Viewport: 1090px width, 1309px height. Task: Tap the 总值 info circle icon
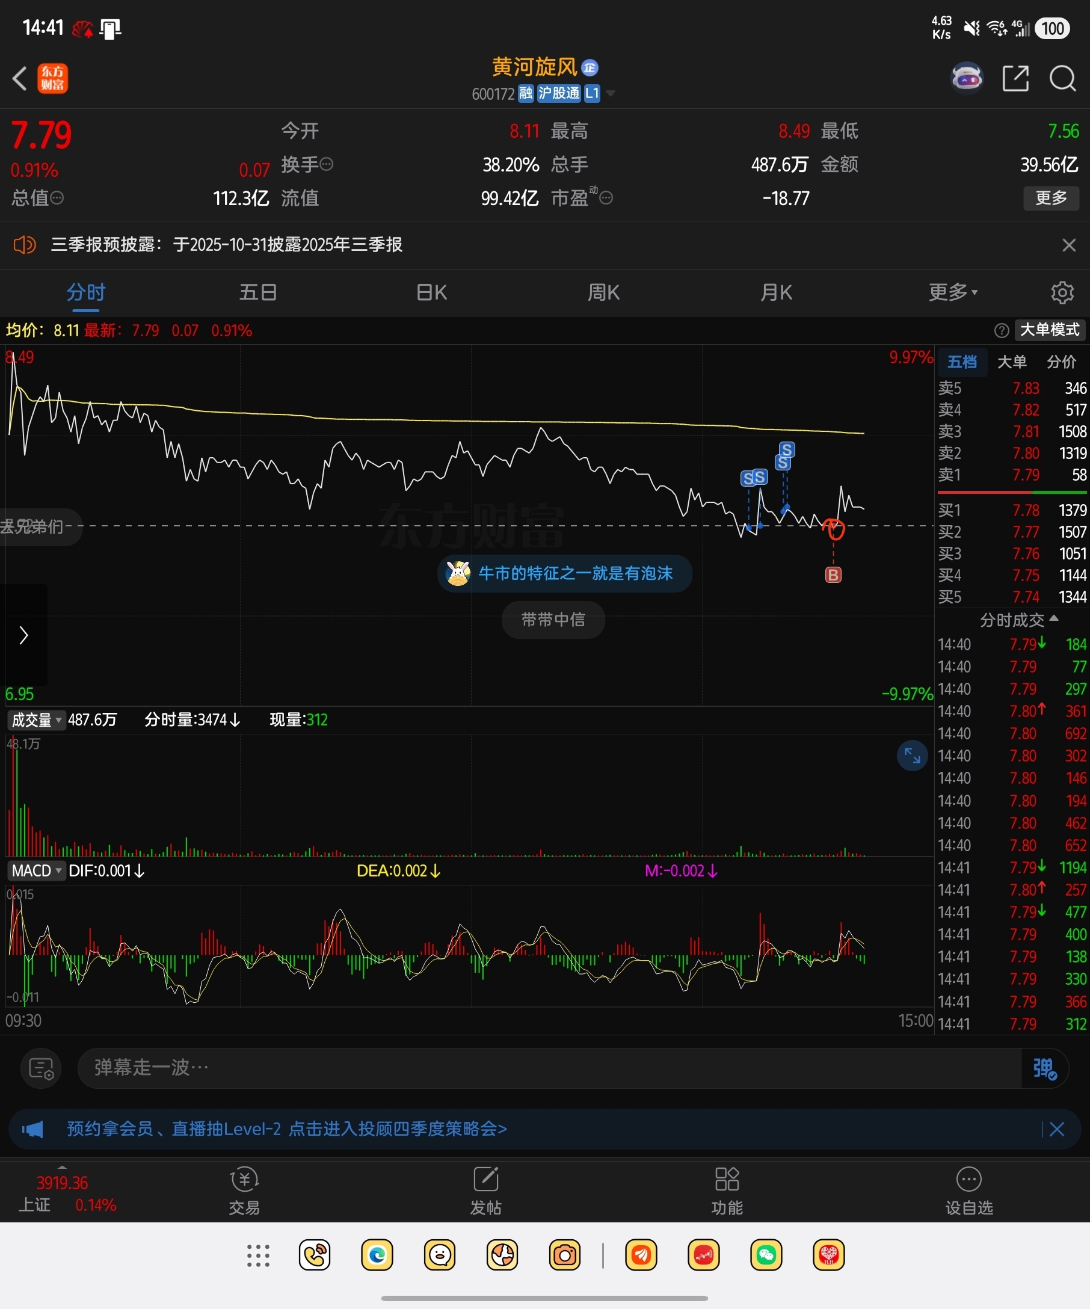click(57, 199)
